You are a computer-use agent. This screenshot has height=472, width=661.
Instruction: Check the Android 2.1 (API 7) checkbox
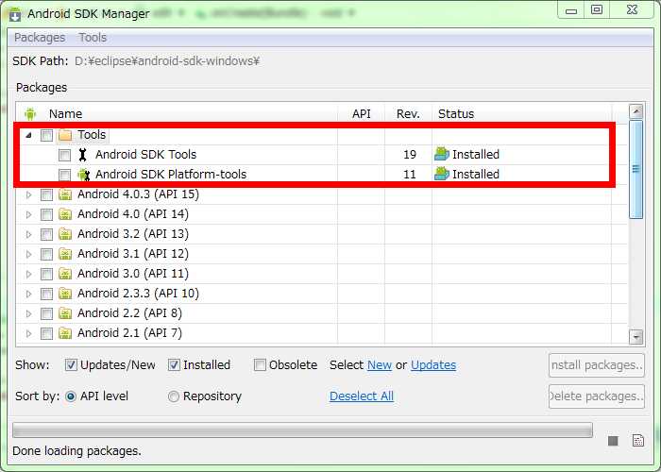46,333
